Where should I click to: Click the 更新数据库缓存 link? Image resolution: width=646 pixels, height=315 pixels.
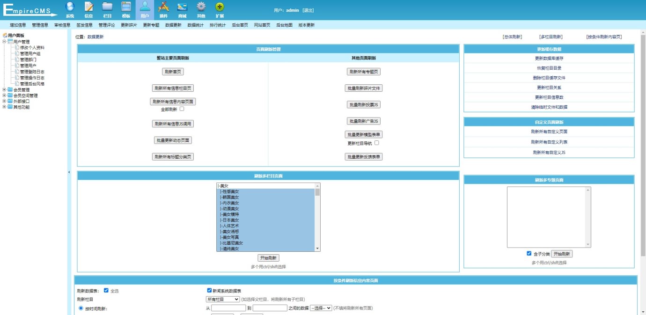pos(549,59)
